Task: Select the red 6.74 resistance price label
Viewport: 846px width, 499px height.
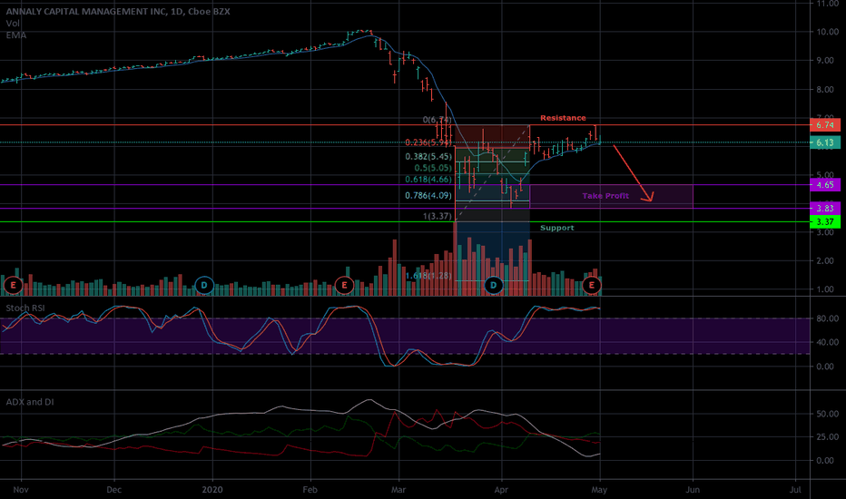Action: pyautogui.click(x=825, y=124)
